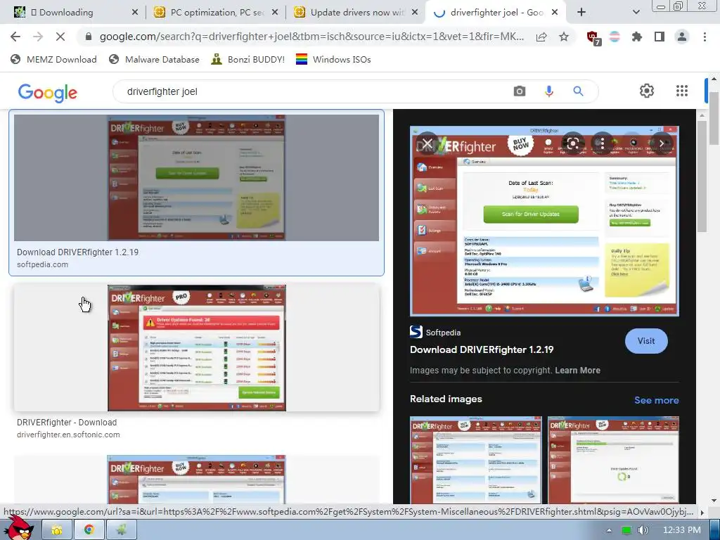This screenshot has height=540, width=720.
Task: Open the 12:33 PM taskbar clock
Action: 682,530
